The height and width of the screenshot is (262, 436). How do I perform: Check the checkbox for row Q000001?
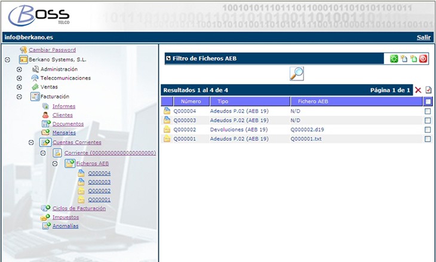click(427, 139)
